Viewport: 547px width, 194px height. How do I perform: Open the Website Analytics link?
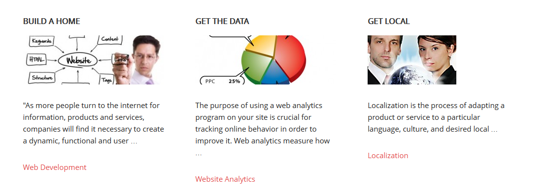point(225,179)
